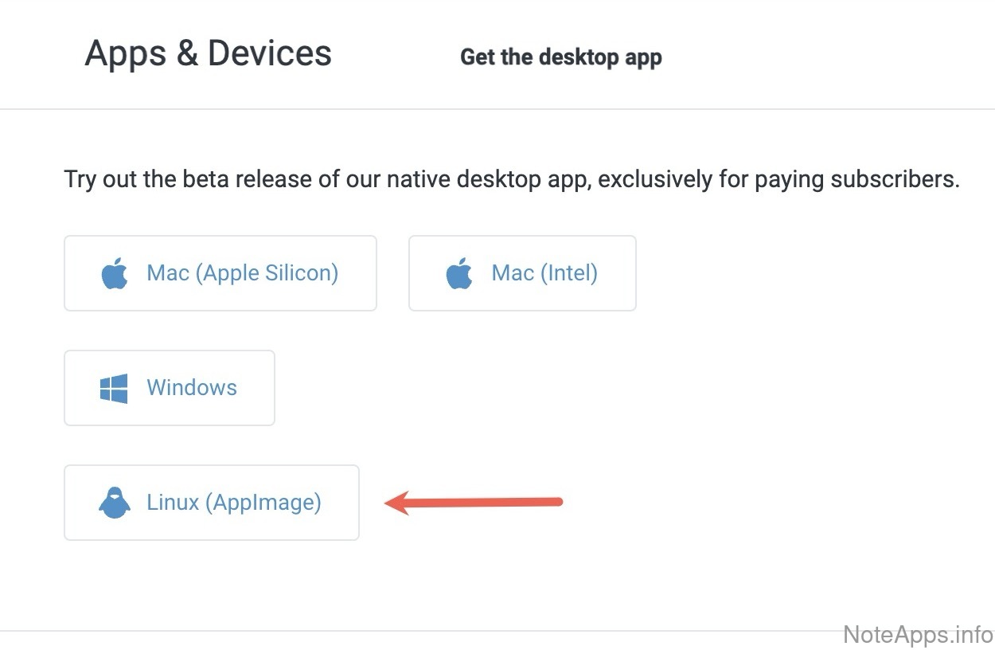
Task: Click the Linux penguin icon
Action: 115,503
